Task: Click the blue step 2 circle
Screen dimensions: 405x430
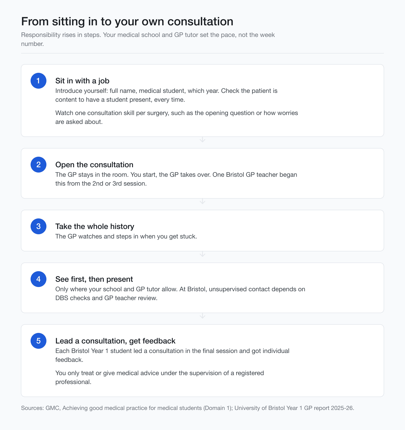Action: pos(38,165)
